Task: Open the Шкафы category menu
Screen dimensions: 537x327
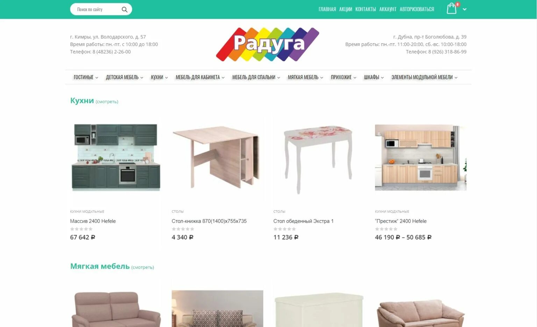Action: pyautogui.click(x=374, y=77)
